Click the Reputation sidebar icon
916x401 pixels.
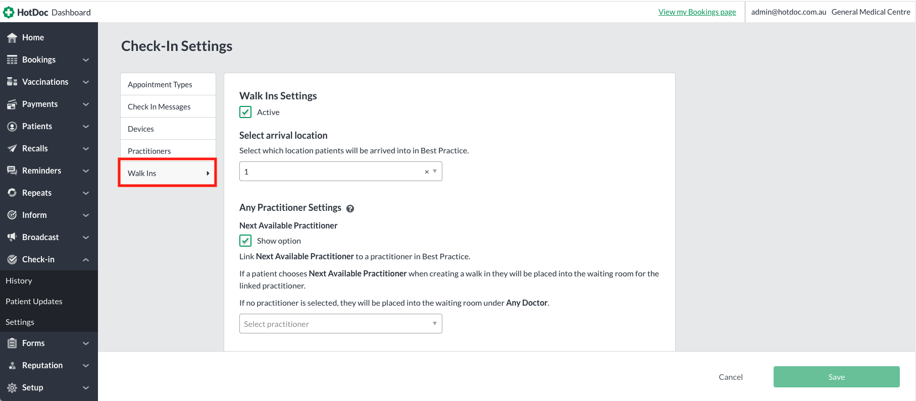click(12, 365)
